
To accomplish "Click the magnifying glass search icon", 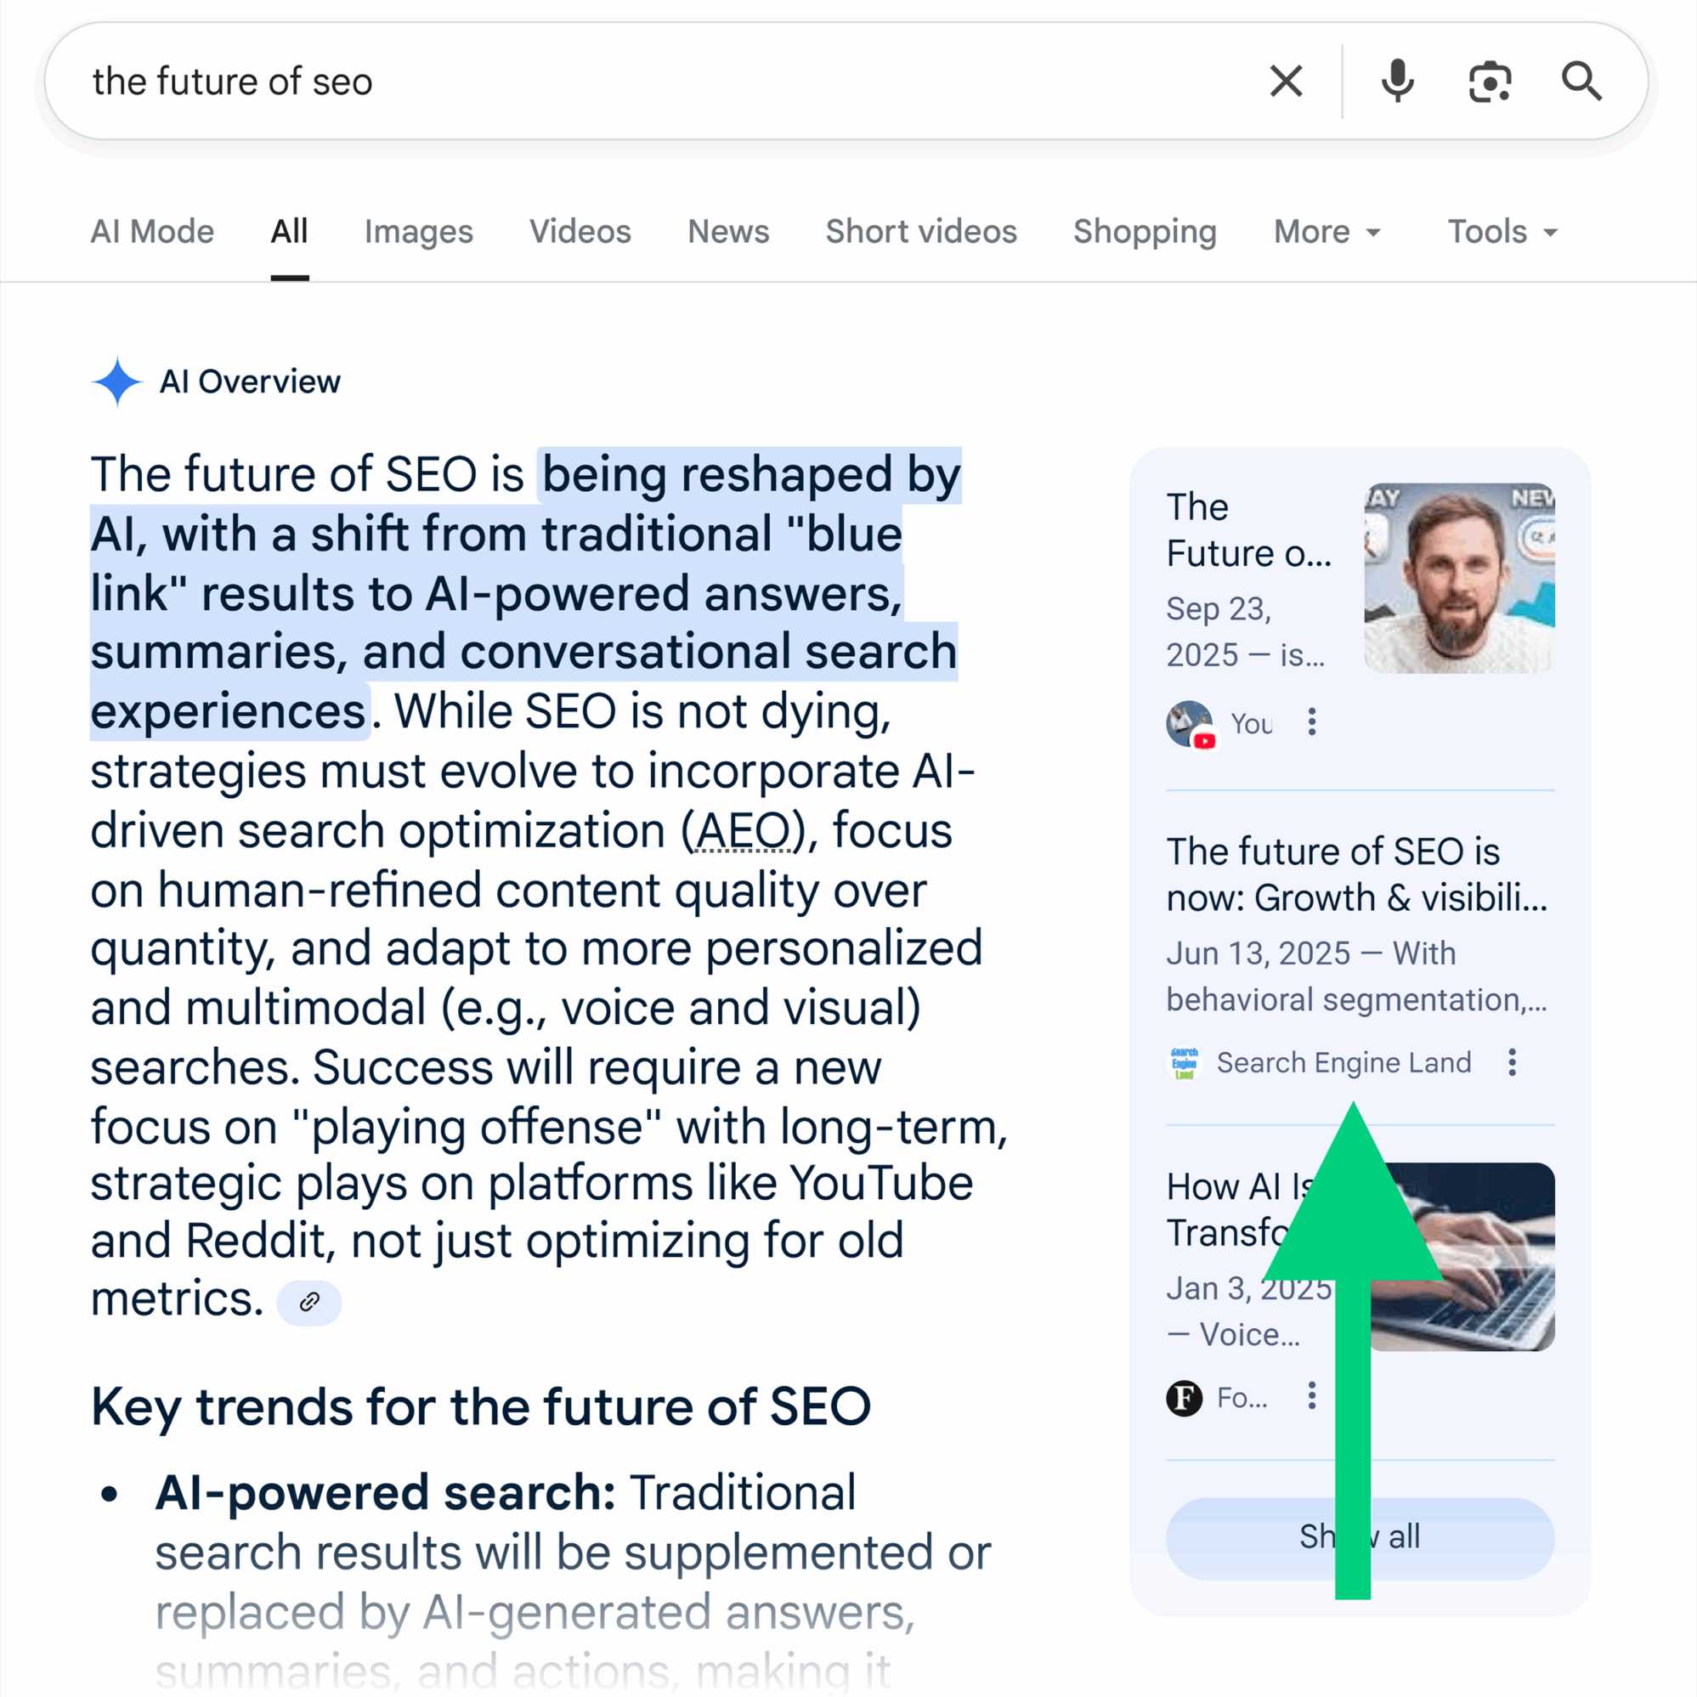I will coord(1581,82).
